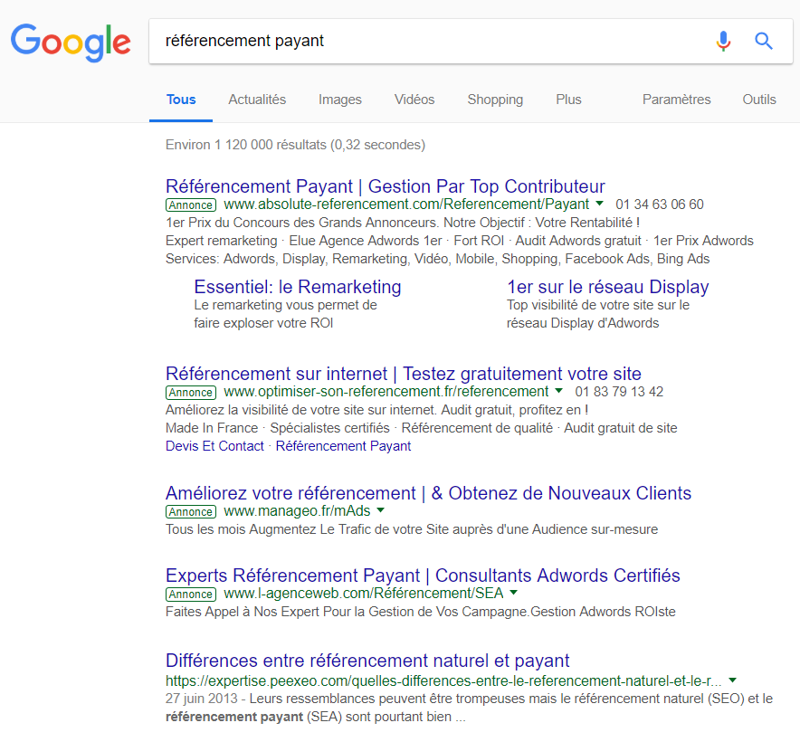The image size is (800, 742).
Task: Open 'Différences entre référencement naturel et payant' result
Action: 367,661
